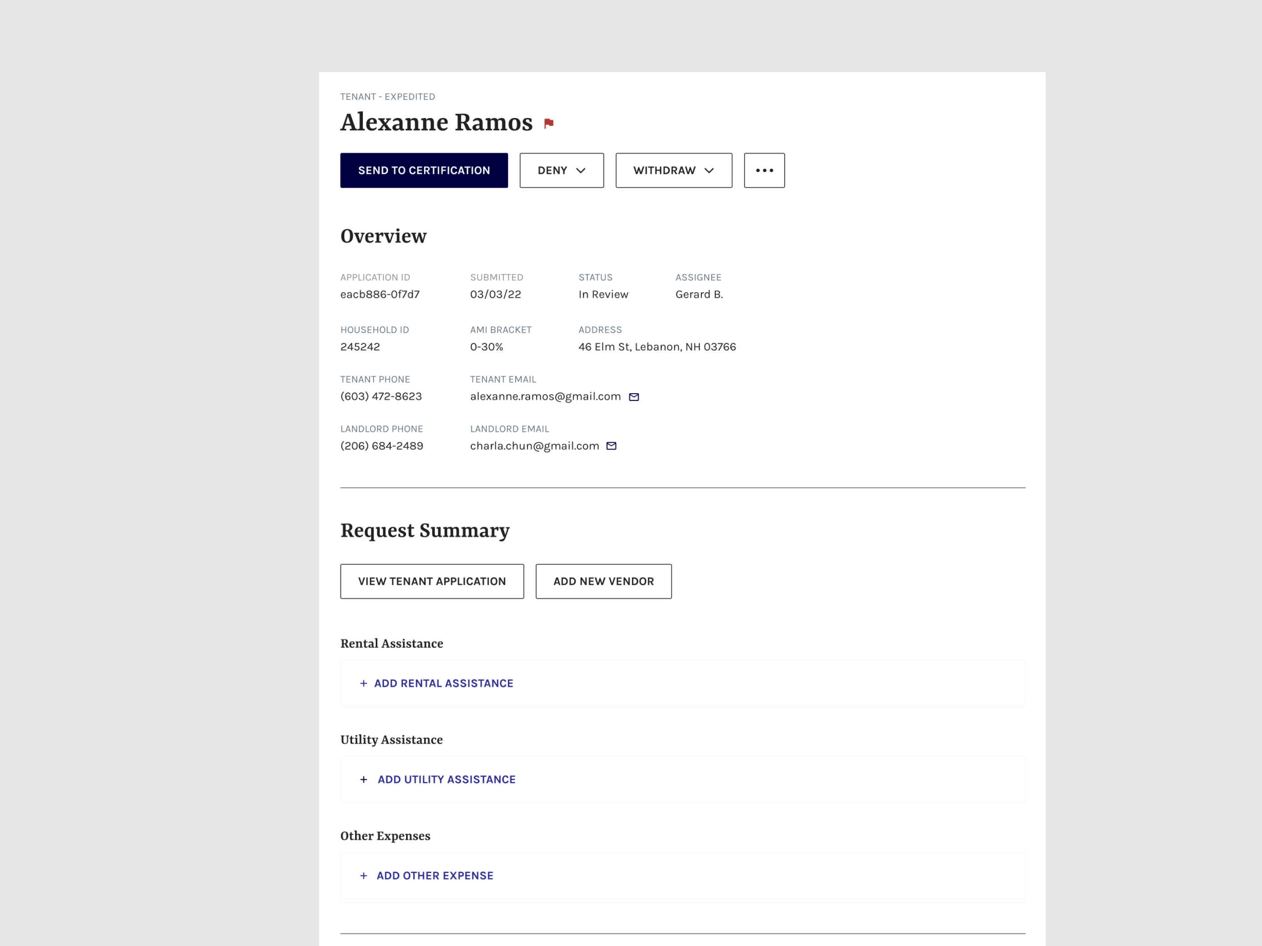Click the tenant email alexanne.ramos@gmail.com
Viewport: 1262px width, 946px height.
545,396
